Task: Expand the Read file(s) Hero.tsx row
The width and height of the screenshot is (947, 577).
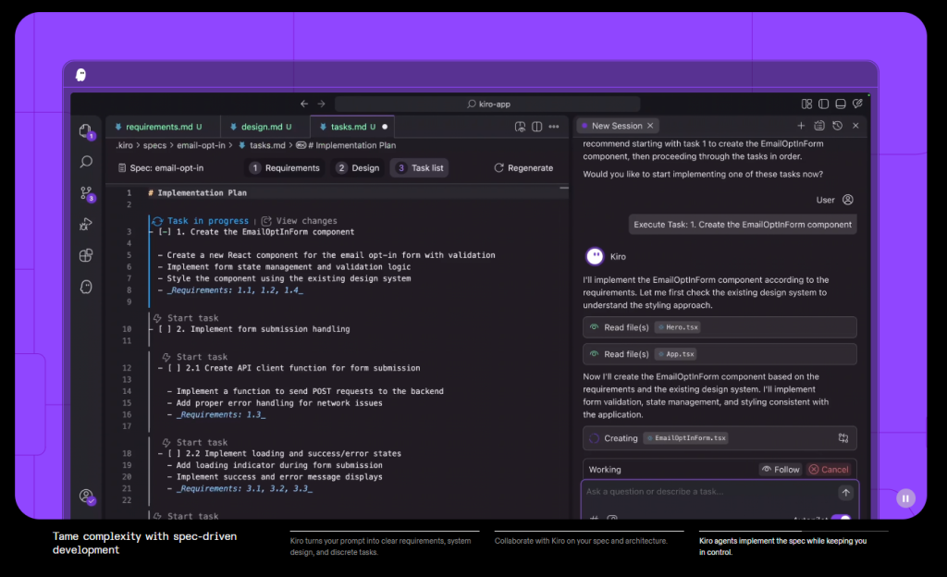Action: (719, 327)
